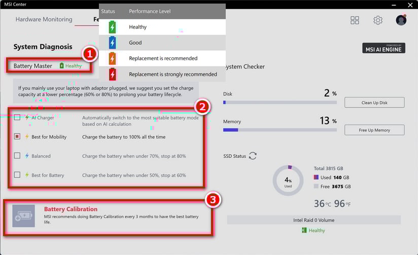The width and height of the screenshot is (418, 255).
Task: Click 'Charge the battery to 100% all the time'
Action: [x=124, y=137]
